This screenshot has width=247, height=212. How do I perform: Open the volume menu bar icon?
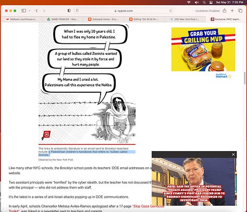click(196, 3)
